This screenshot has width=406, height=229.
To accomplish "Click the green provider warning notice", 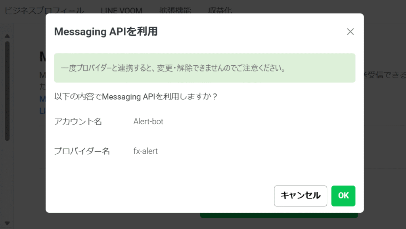I will point(205,68).
